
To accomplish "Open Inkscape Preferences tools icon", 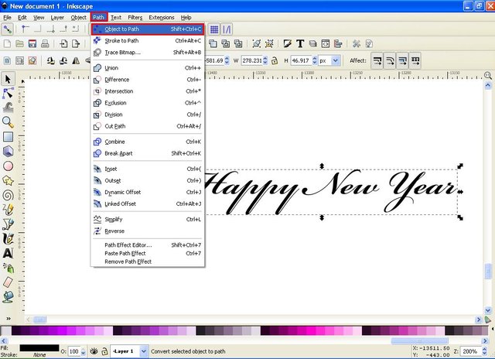I will [x=357, y=44].
